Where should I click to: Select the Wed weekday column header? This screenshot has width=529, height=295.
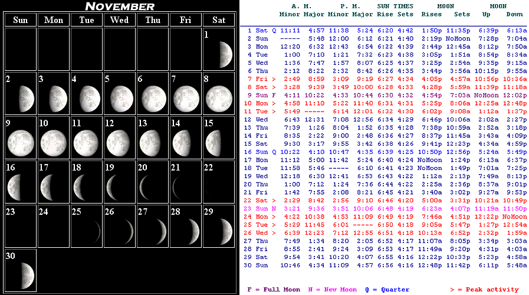tap(119, 20)
